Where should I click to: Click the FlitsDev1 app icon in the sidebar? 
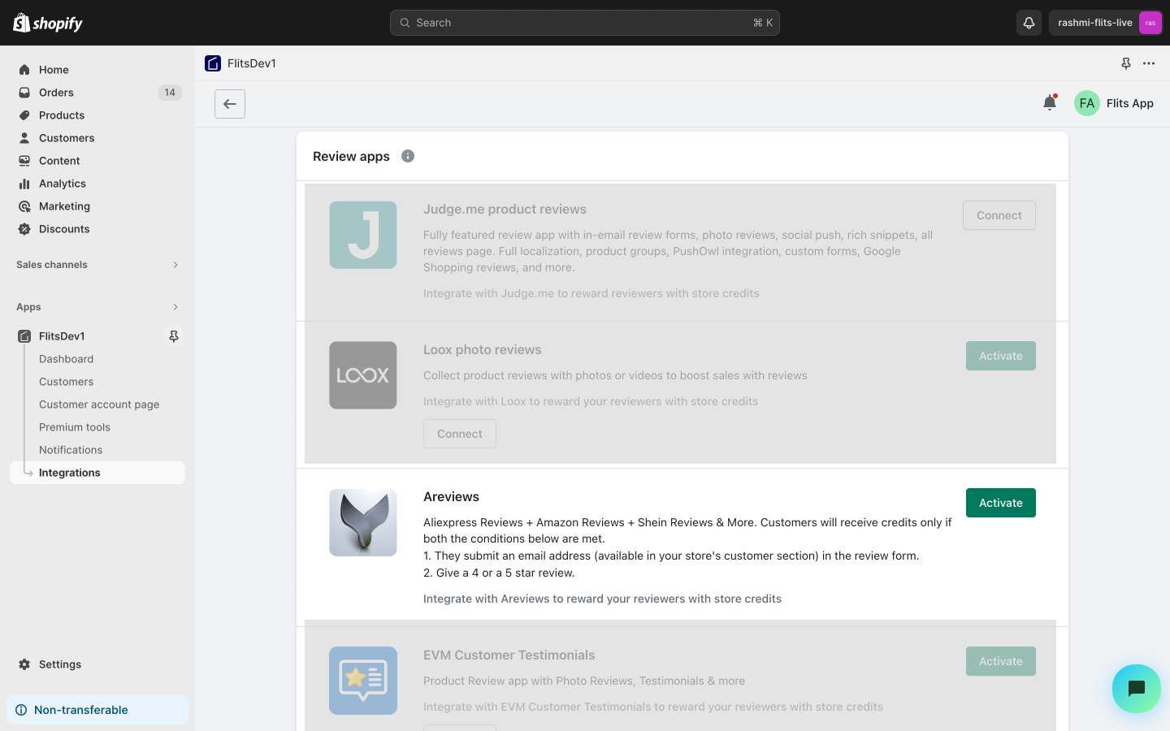coord(24,336)
